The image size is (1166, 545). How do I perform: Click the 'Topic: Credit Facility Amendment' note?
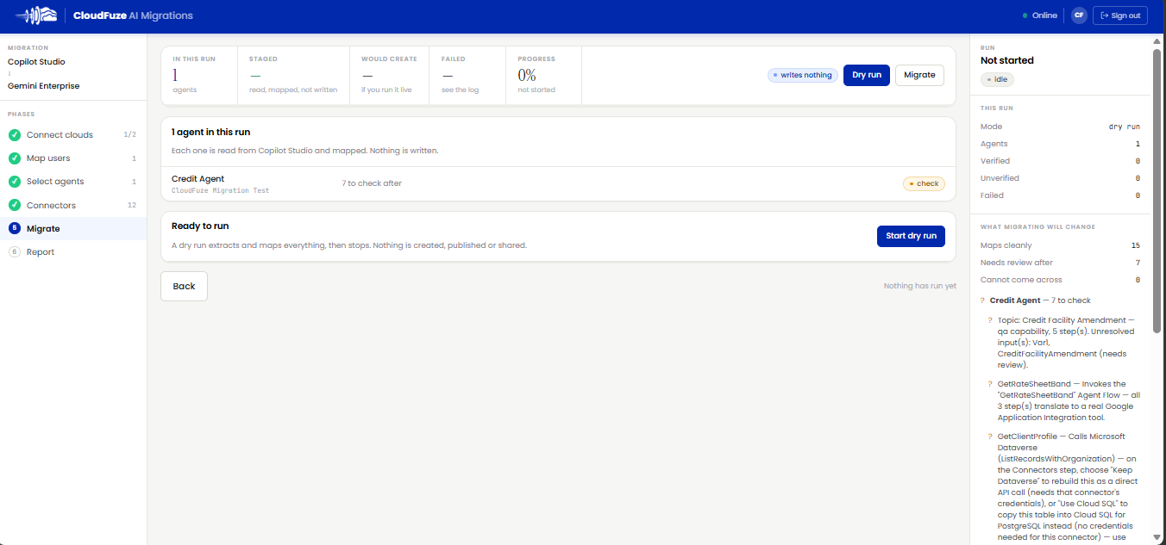(x=1066, y=343)
